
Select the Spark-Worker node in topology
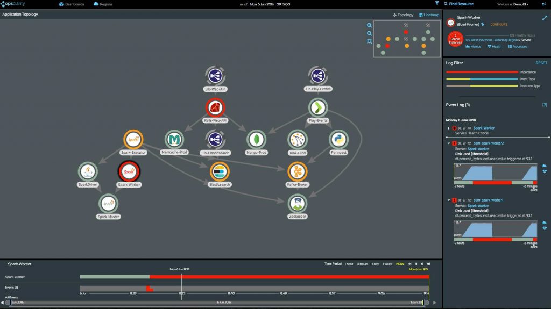(x=129, y=171)
